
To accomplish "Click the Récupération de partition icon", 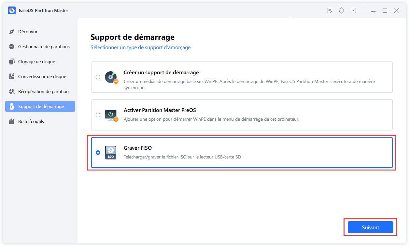I will point(12,91).
